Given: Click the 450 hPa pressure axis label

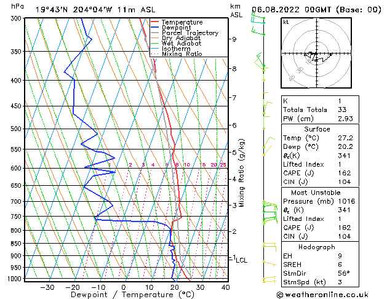Looking at the screenshot, I should point(17,106).
